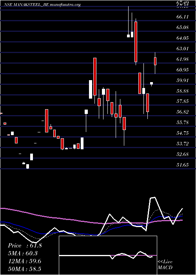Screen dimensions: 196x275
Task: Click the 61.98 price axis label
Action: click(x=183, y=59)
